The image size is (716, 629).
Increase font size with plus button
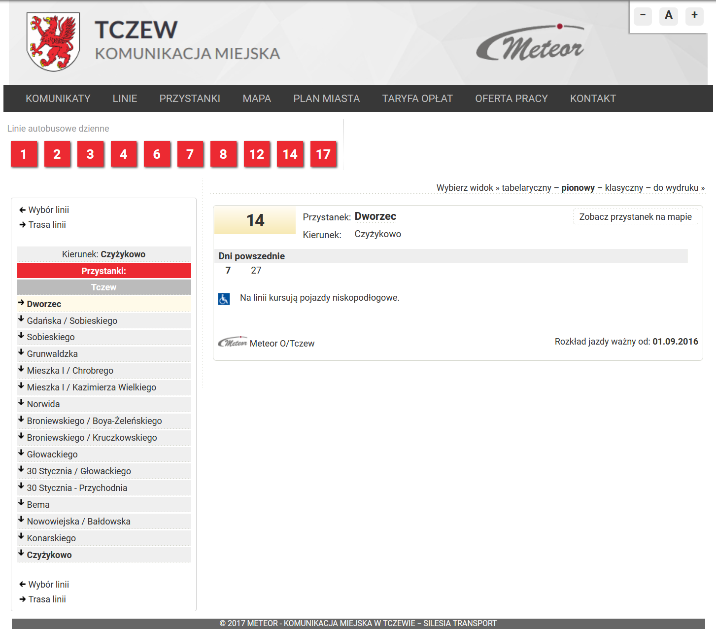coord(694,15)
